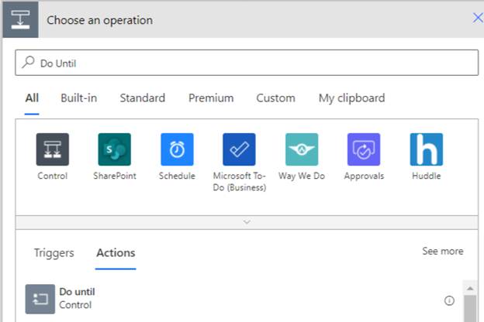Click the See more link
This screenshot has height=322, width=484.
tap(443, 251)
